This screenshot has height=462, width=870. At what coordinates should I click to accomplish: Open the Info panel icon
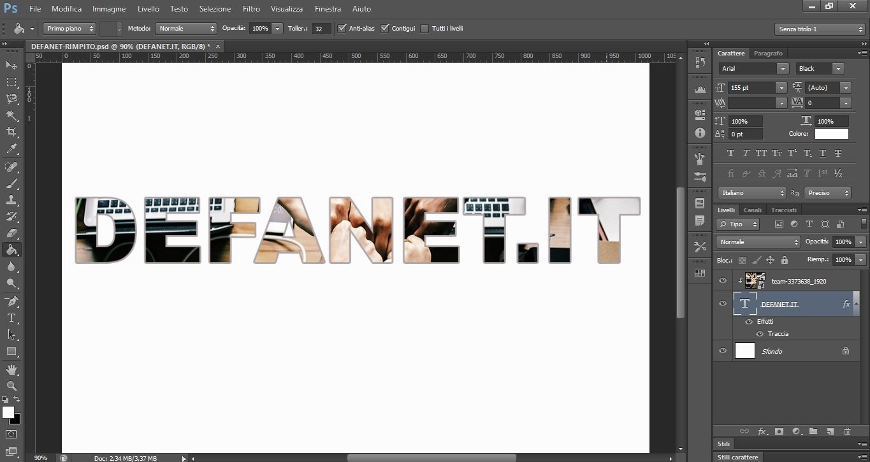[700, 133]
